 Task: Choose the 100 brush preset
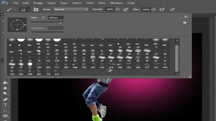coord(39,66)
